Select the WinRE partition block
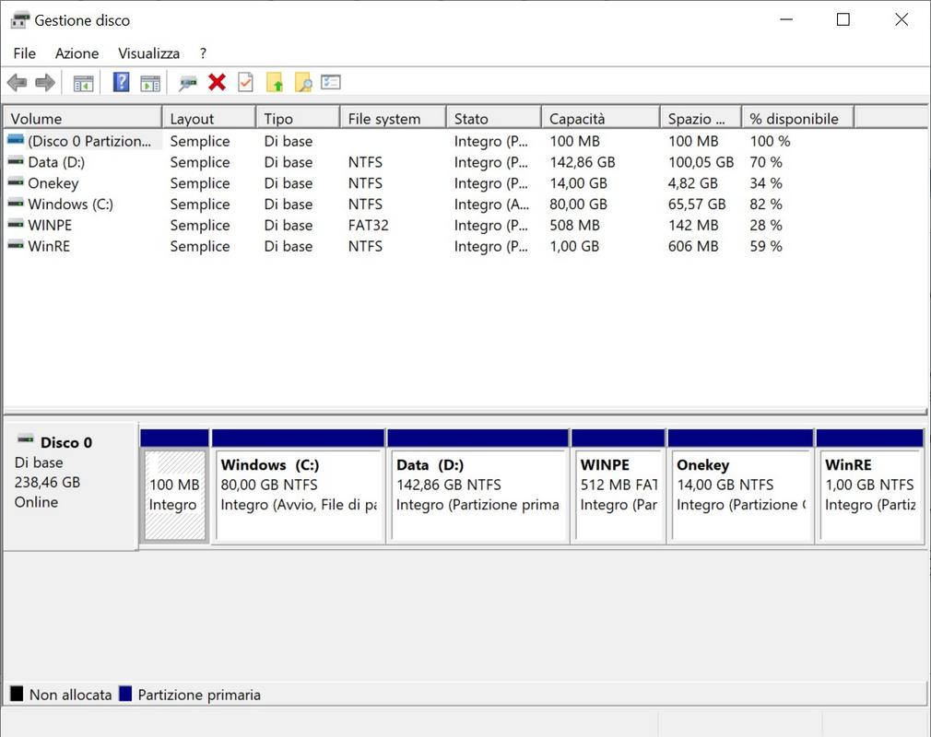931x737 pixels. coord(870,495)
